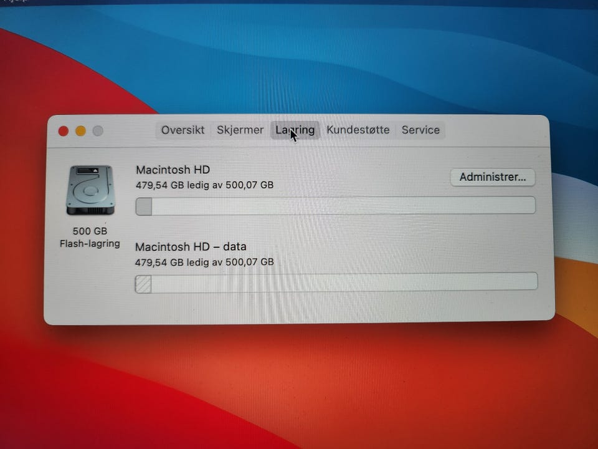The height and width of the screenshot is (449, 598).
Task: Click the Macintosh HD – data storage bar
Action: (x=336, y=282)
